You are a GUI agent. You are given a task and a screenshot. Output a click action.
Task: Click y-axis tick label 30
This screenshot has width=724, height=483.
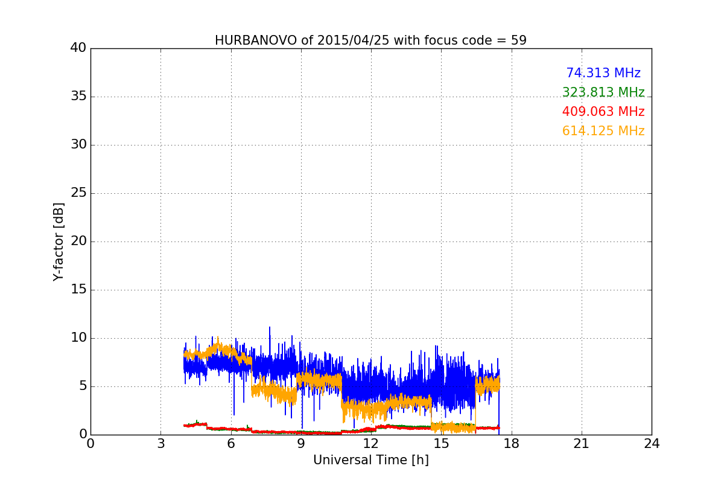(x=78, y=145)
